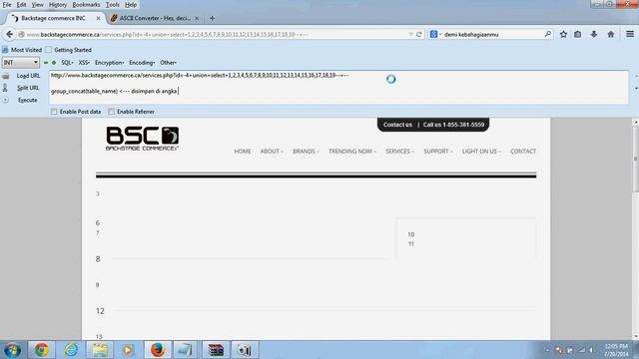The width and height of the screenshot is (639, 359).
Task: Click the Most Visited bookmark icon
Action: (x=5, y=50)
